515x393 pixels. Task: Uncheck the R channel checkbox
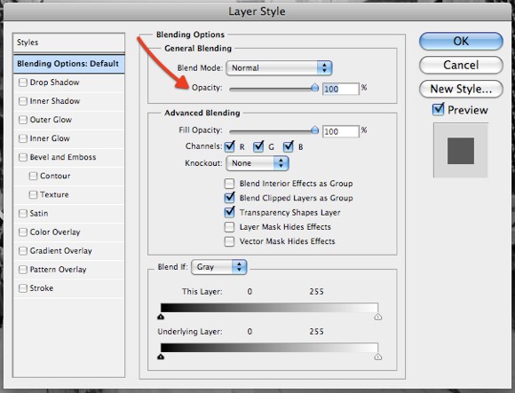point(230,146)
